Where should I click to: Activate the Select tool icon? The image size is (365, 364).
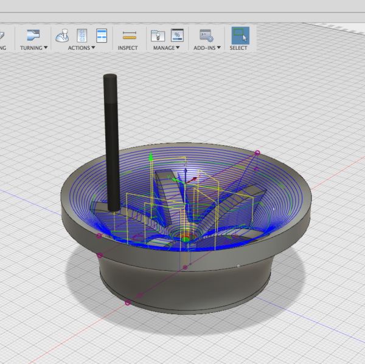click(x=240, y=35)
